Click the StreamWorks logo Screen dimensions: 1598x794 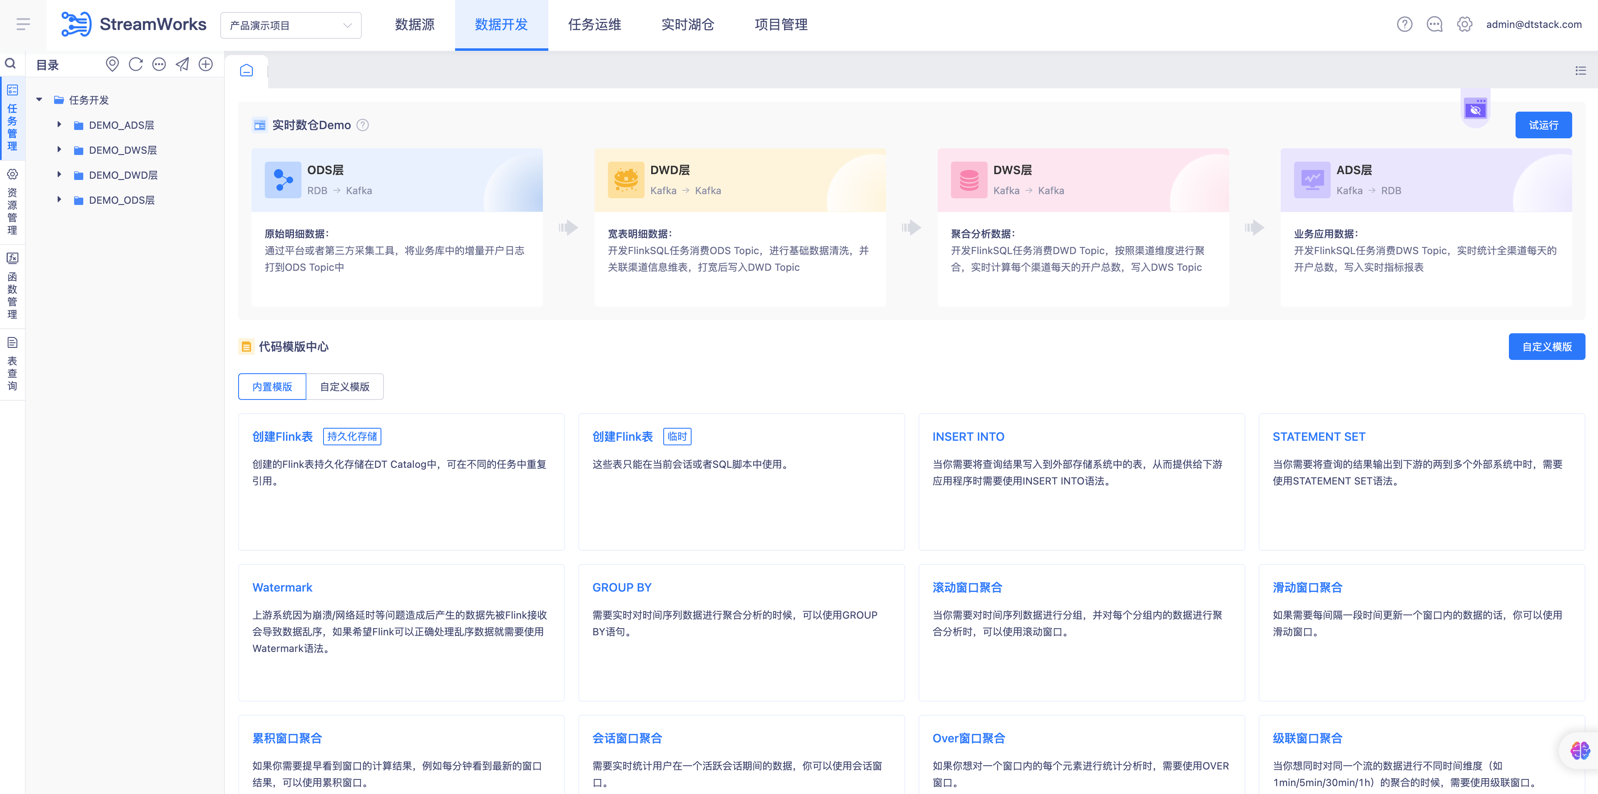pos(133,24)
